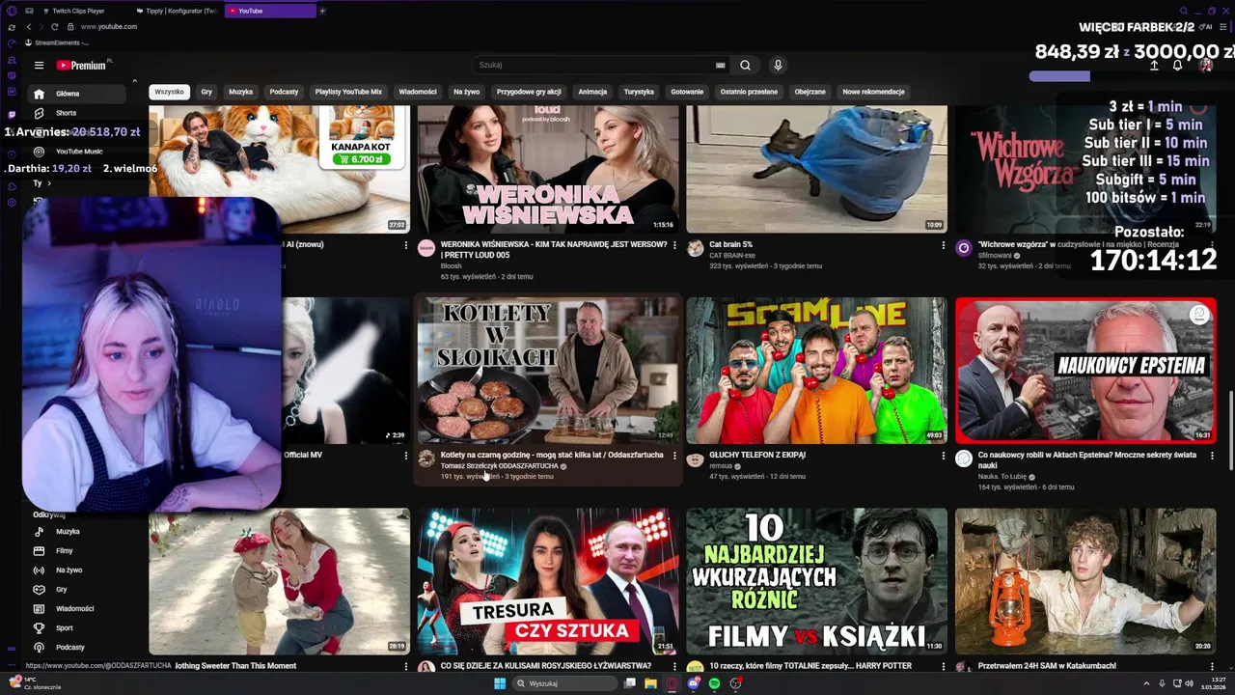Open options for Co naukowcy robili video
Screen dimensions: 1235x695
pos(1212,456)
